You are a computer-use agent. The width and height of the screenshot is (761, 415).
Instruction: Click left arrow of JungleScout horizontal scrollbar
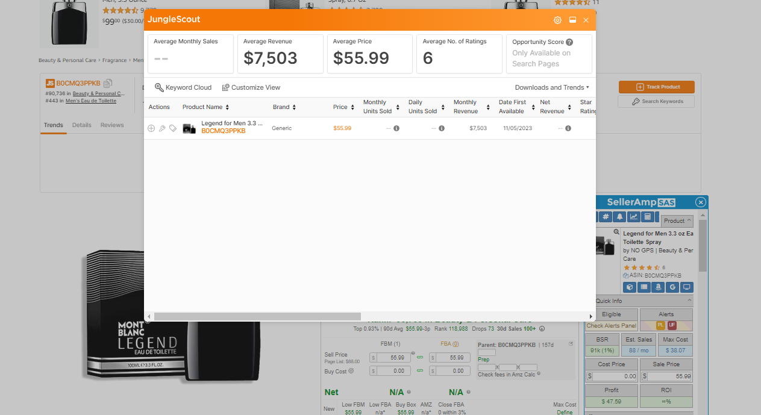[x=149, y=316]
